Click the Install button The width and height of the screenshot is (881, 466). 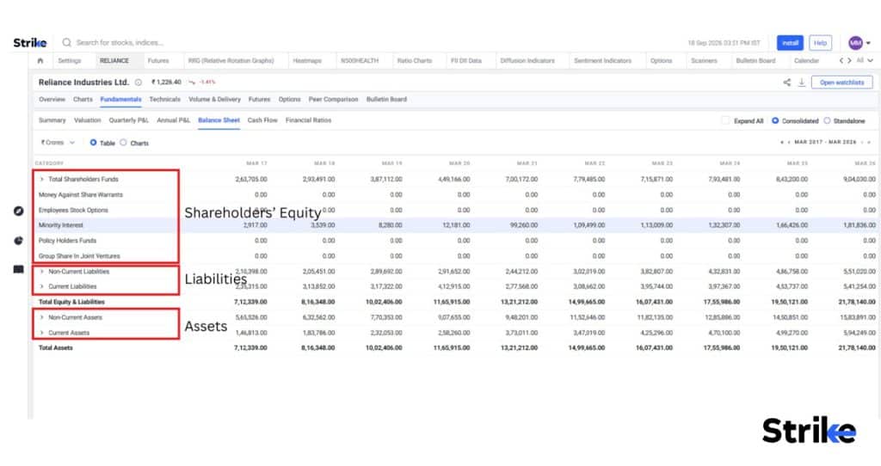(x=790, y=43)
